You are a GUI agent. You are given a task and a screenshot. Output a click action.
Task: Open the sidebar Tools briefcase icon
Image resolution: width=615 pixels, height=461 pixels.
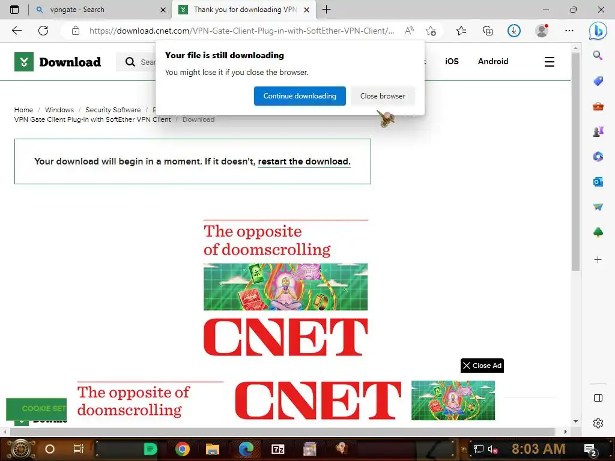[x=598, y=106]
